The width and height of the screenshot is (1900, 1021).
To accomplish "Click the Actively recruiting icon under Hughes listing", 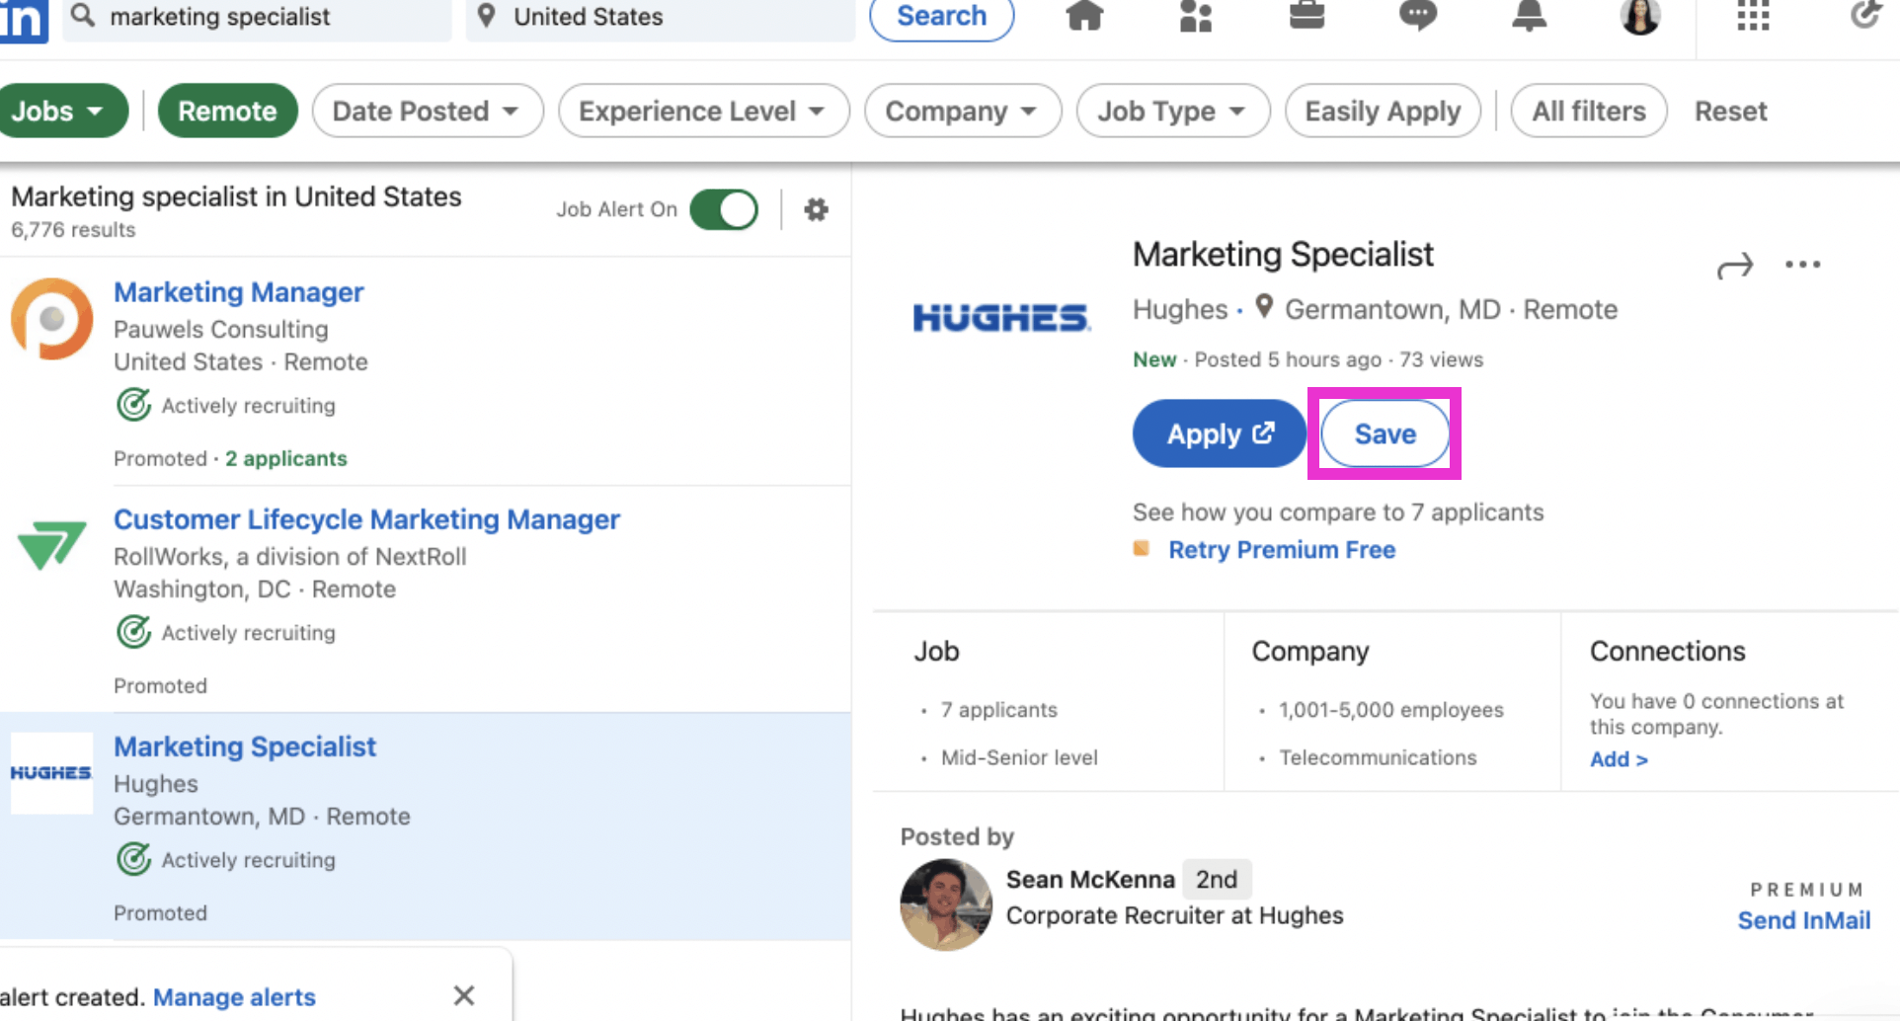I will [x=133, y=859].
